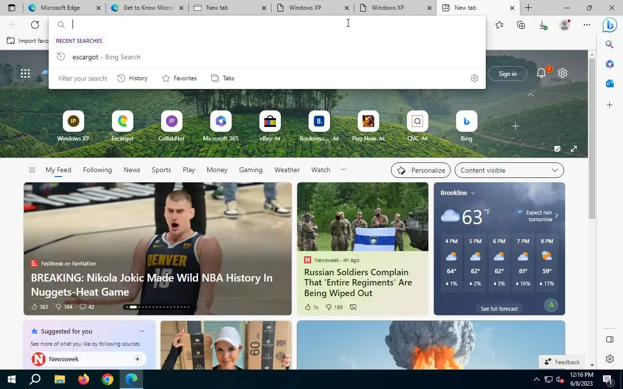The height and width of the screenshot is (389, 623).
Task: Open Suggested for you more options
Action: [x=142, y=331]
